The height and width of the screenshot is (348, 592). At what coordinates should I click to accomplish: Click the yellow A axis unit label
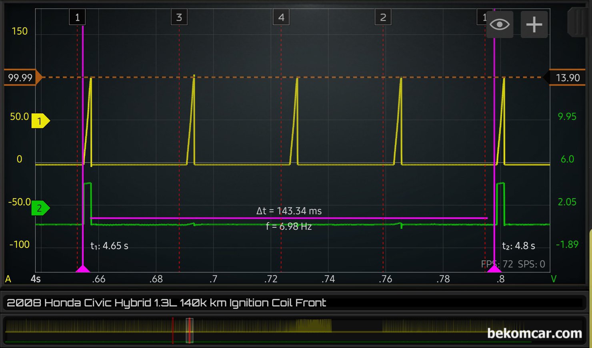[8, 279]
